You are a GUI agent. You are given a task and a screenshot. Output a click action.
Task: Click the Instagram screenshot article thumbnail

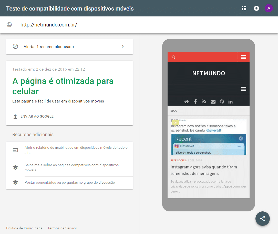[209, 137]
